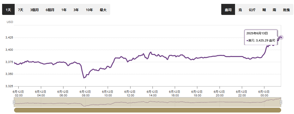Screen dimensions: 294x114
Task: Click the right range navigator handle
Action: click(x=281, y=102)
